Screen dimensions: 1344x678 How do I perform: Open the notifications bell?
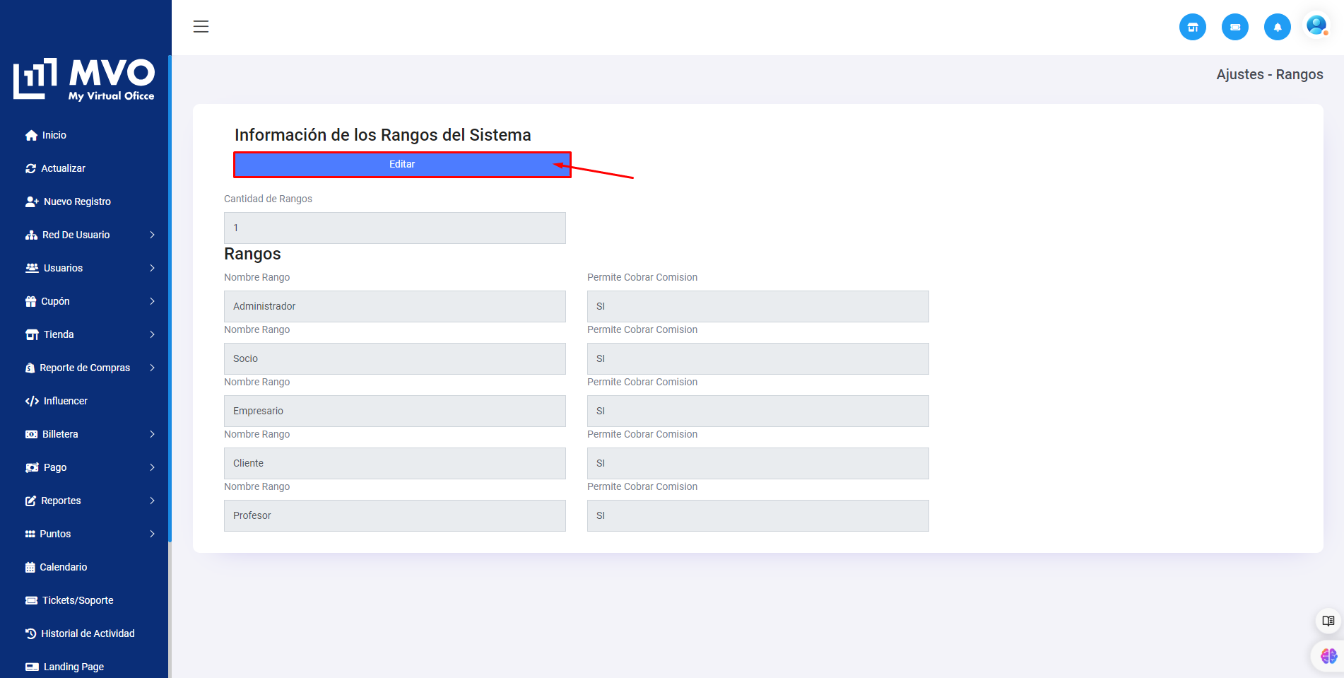tap(1277, 28)
